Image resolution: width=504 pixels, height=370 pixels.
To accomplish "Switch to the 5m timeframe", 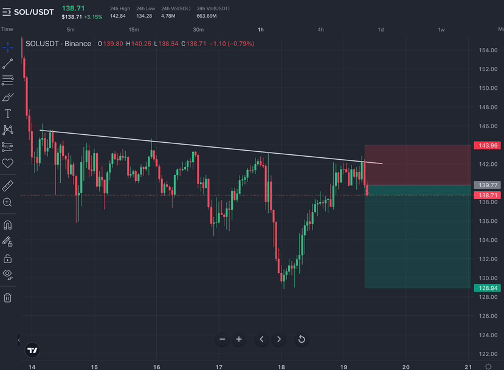I will tap(71, 30).
